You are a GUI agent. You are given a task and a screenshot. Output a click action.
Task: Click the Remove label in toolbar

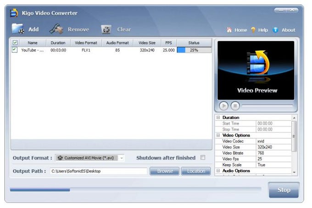tap(78, 29)
